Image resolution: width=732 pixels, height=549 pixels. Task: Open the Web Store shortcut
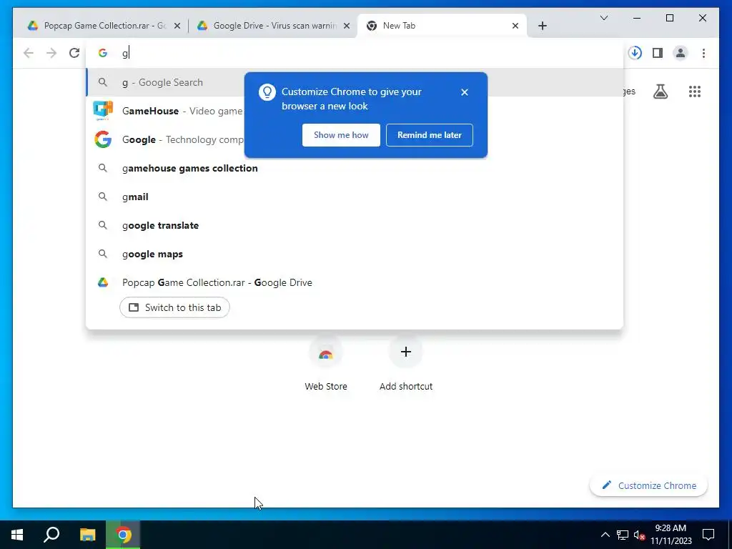click(326, 364)
